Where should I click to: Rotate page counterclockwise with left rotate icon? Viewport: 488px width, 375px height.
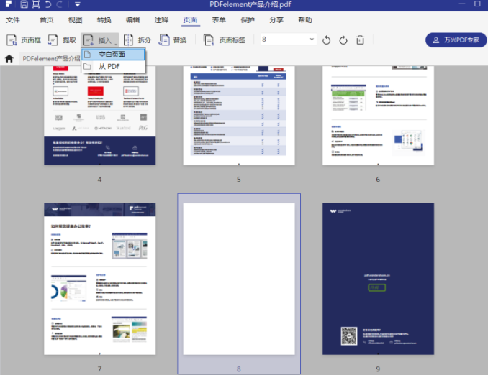327,40
